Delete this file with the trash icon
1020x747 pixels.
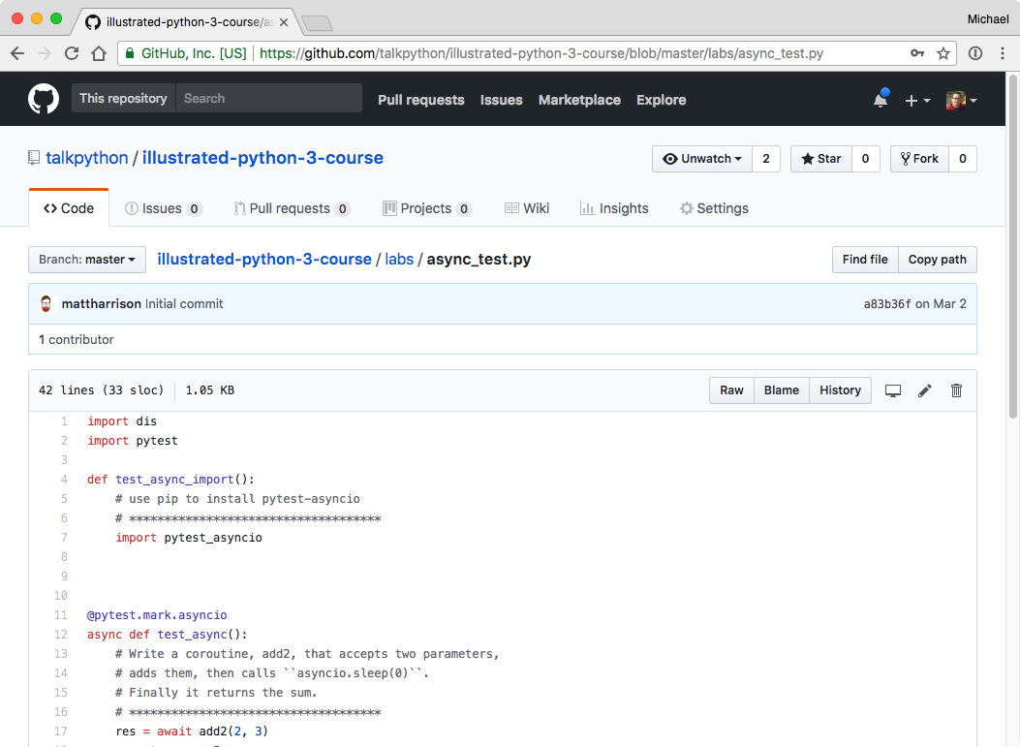click(956, 390)
